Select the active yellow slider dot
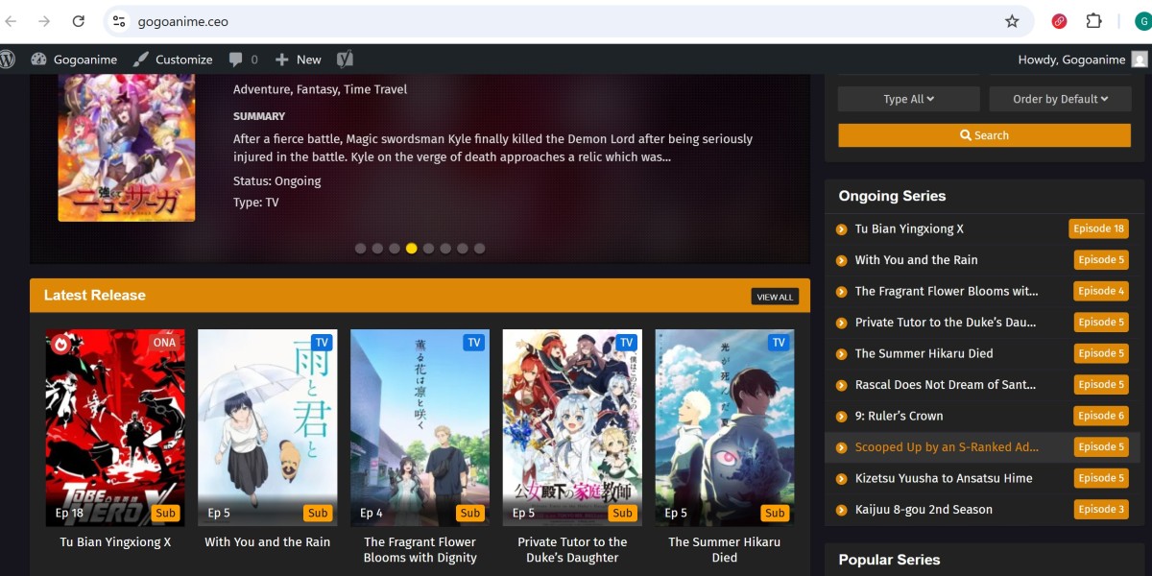This screenshot has height=576, width=1152. pos(412,248)
